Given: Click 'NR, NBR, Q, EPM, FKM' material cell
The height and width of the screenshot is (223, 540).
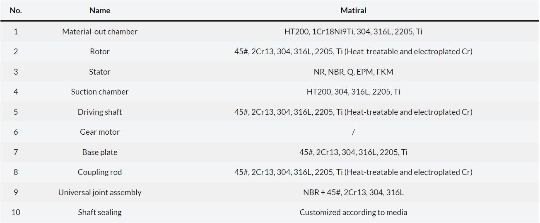Looking at the screenshot, I should click(353, 72).
